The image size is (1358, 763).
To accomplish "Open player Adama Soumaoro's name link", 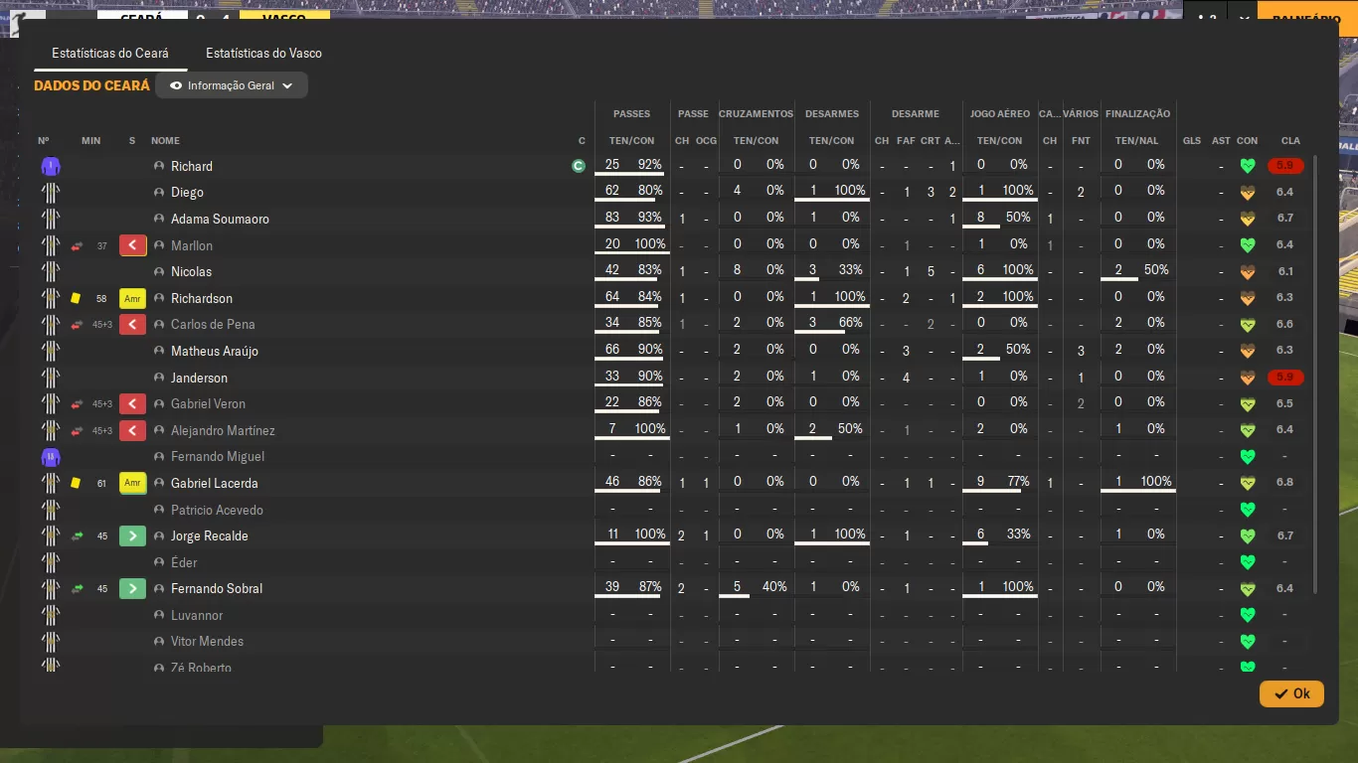I will (220, 219).
